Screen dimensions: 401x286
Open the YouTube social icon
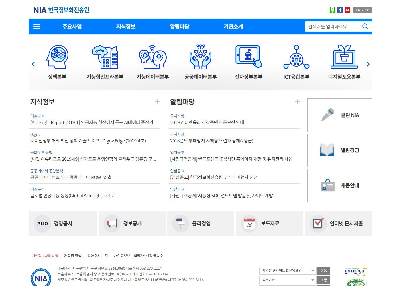click(x=347, y=10)
